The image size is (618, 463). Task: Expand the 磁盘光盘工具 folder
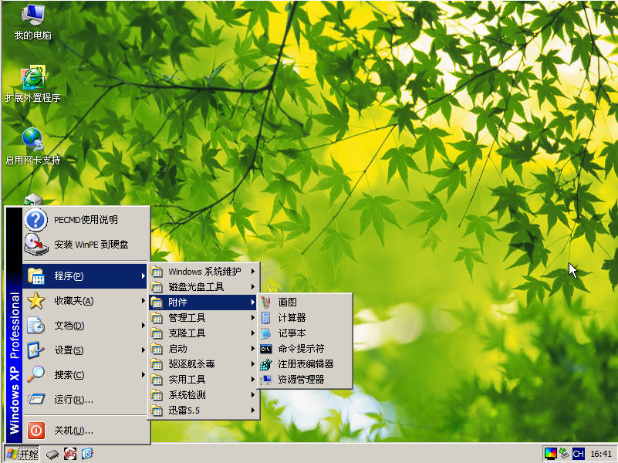pos(196,287)
